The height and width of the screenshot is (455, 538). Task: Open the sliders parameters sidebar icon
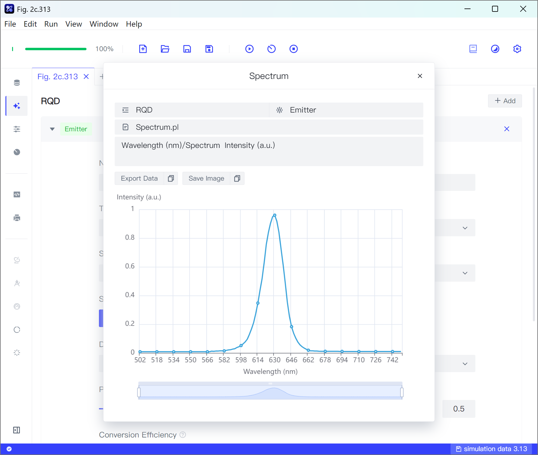[17, 129]
